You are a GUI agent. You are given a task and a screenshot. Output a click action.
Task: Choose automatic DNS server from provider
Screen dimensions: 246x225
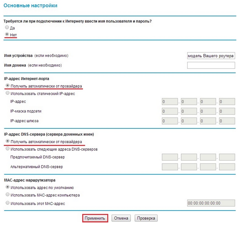[7, 142]
